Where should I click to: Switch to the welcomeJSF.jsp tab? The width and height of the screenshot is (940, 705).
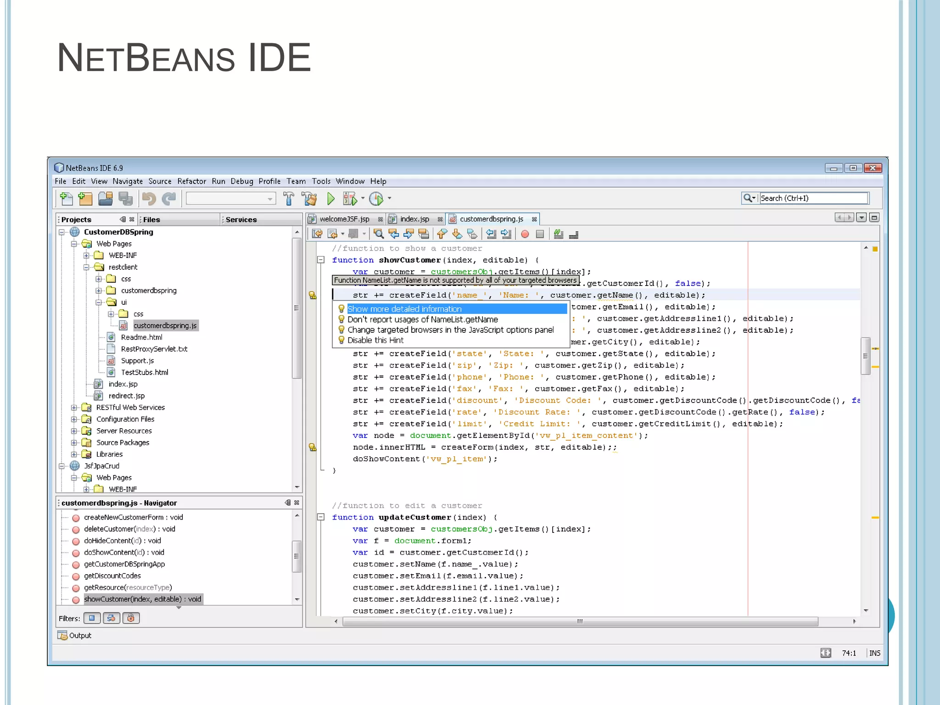[x=344, y=219]
